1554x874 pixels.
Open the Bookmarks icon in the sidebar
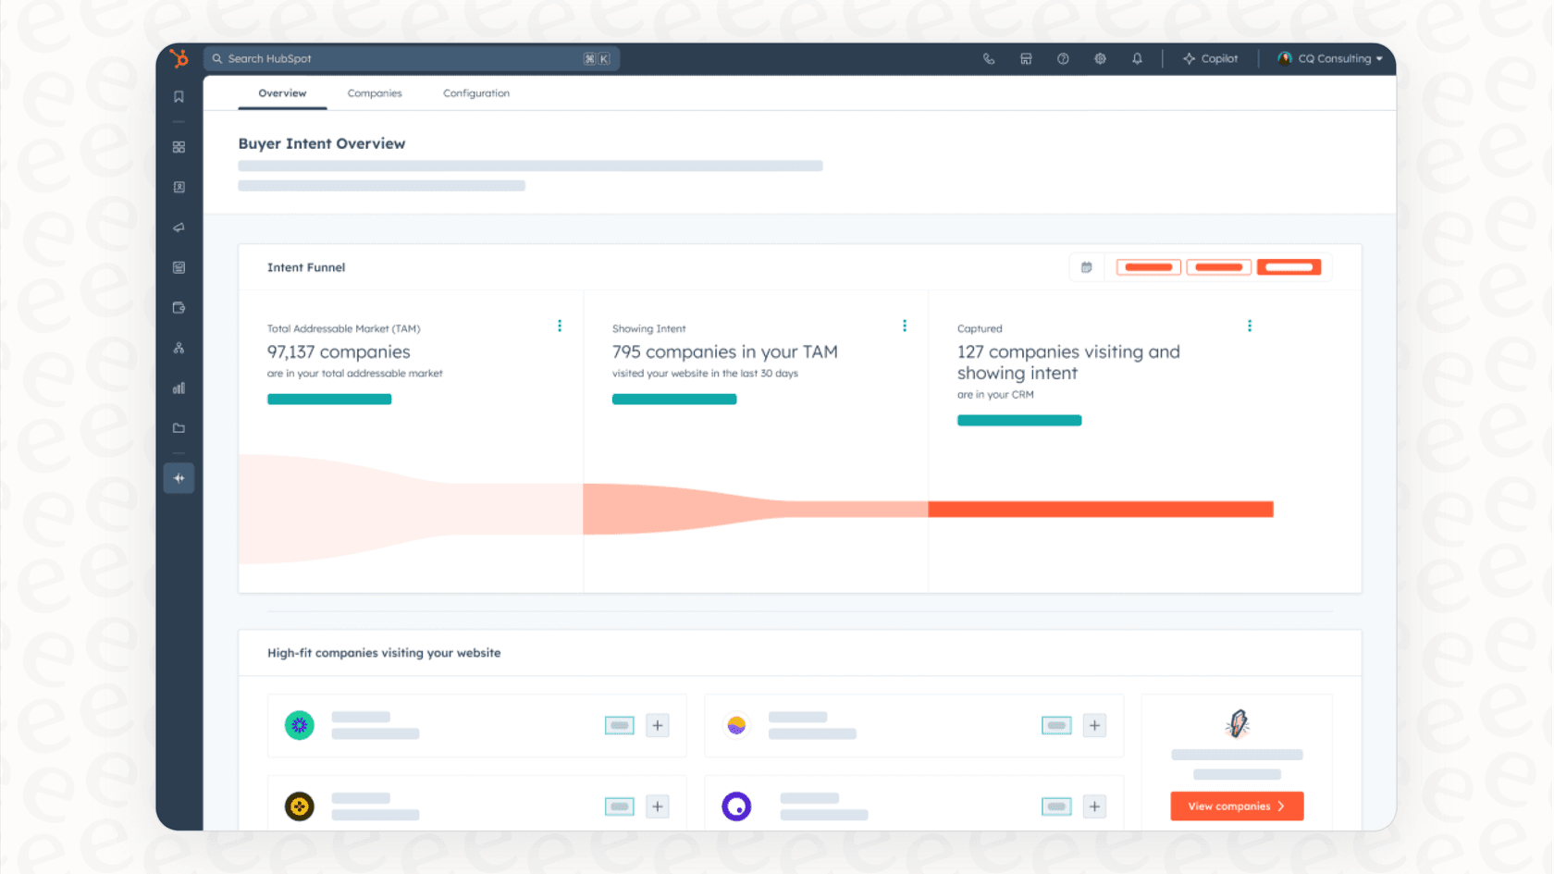(179, 96)
